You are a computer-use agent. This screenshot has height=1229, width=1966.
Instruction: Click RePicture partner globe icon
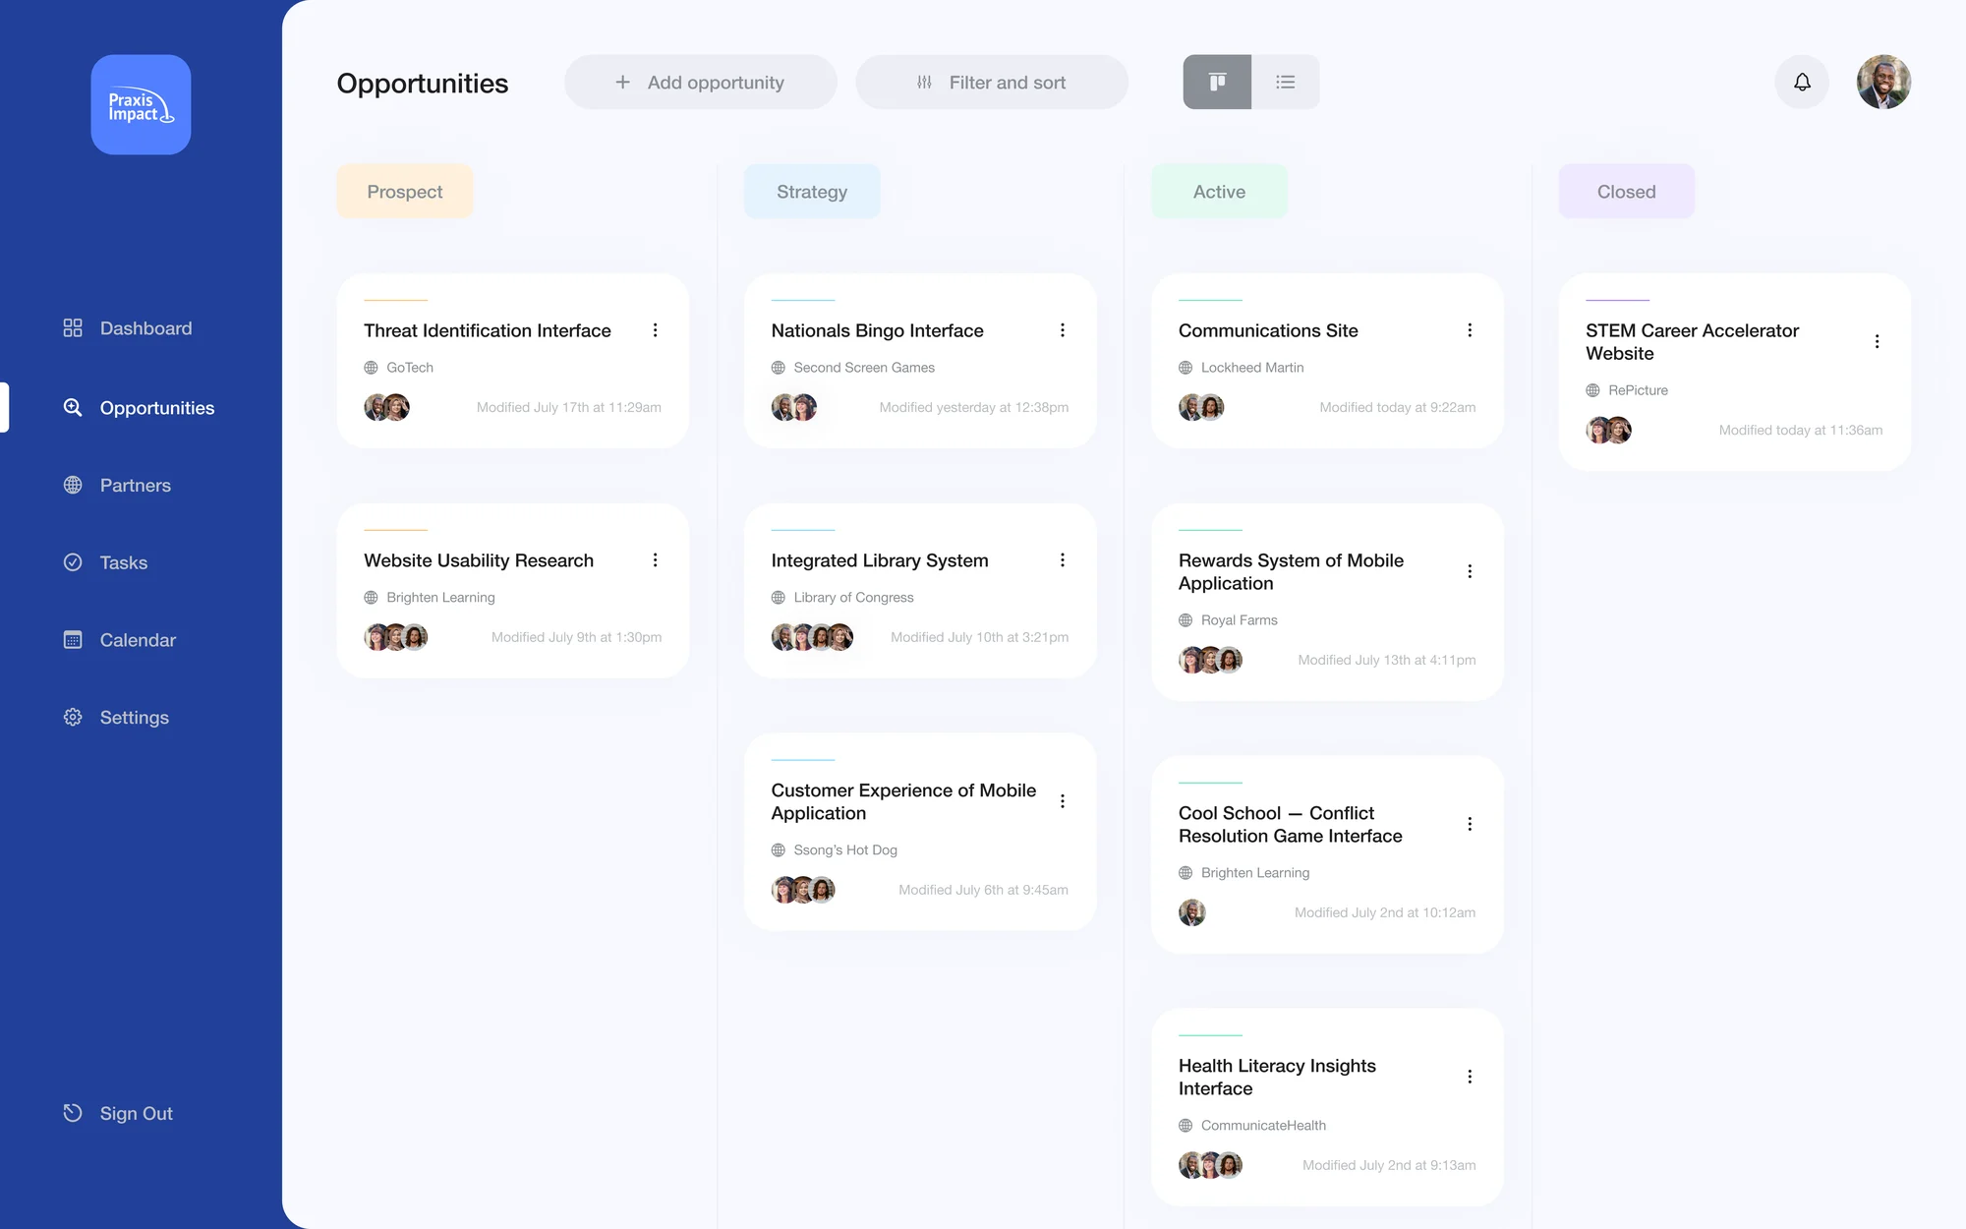1592,390
